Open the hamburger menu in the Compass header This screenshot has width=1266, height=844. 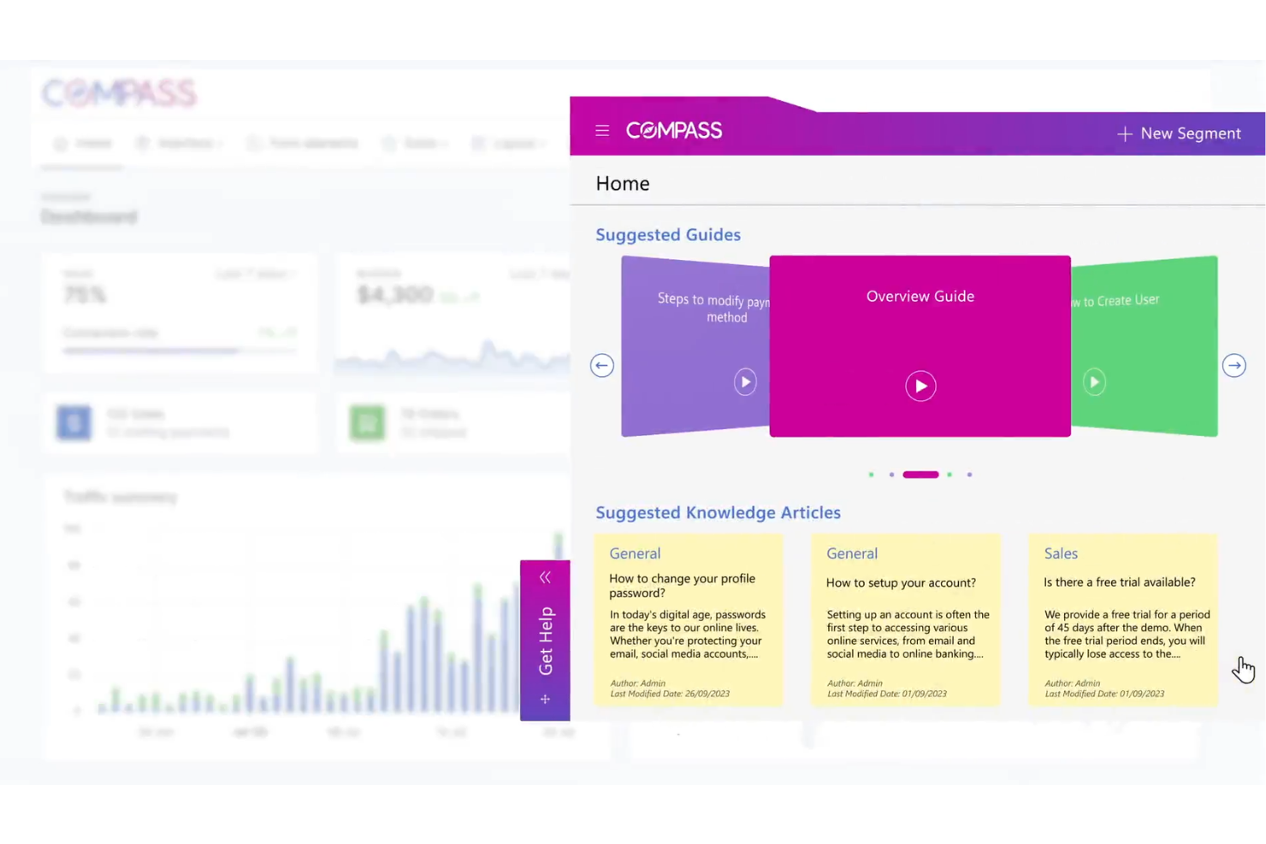click(x=602, y=130)
